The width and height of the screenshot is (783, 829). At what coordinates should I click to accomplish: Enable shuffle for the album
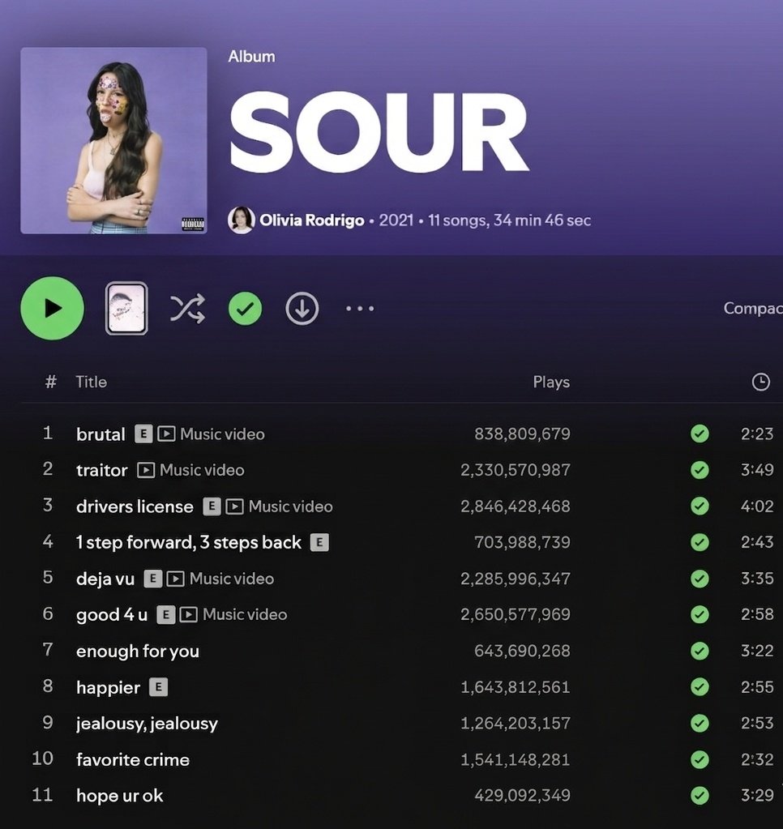click(187, 308)
